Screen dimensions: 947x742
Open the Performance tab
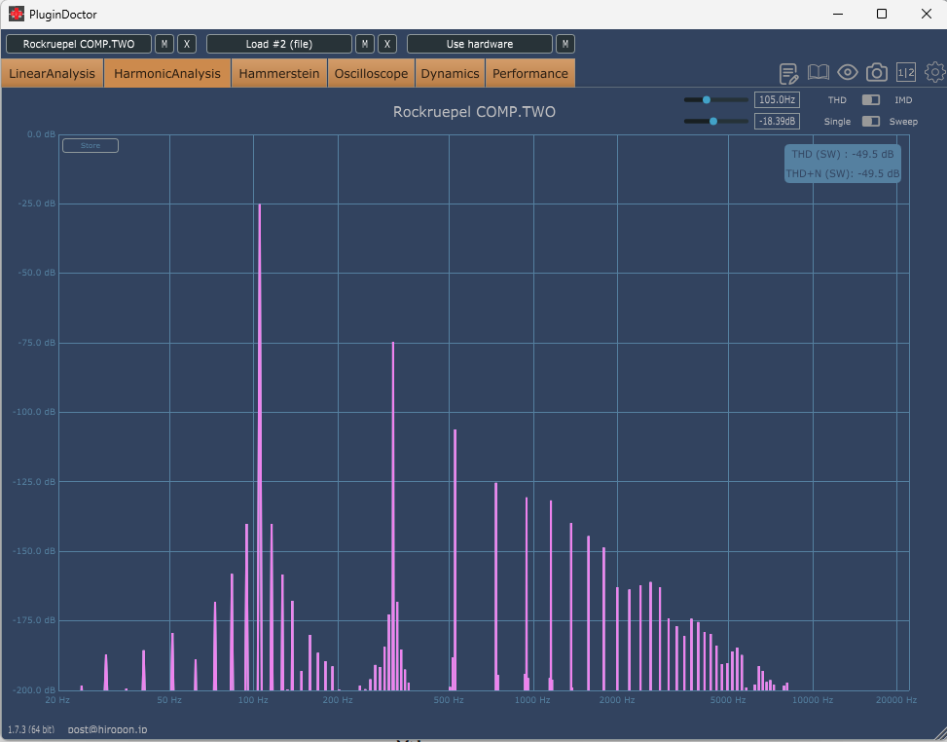[530, 73]
